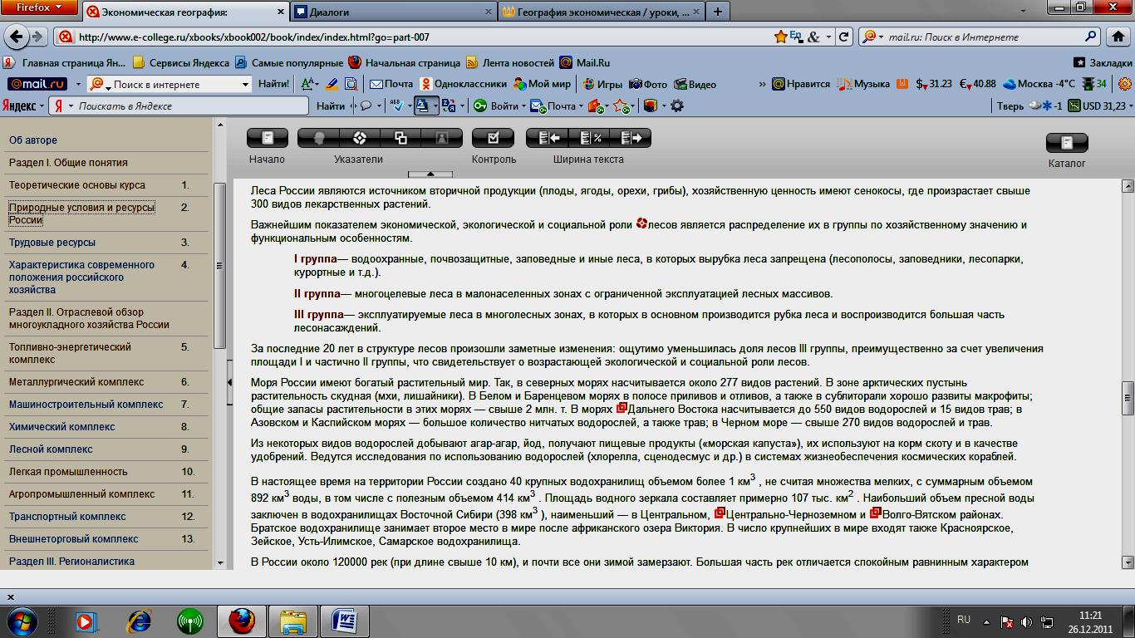
Task: Open Microsoft Word from the taskbar
Action: pyautogui.click(x=344, y=621)
